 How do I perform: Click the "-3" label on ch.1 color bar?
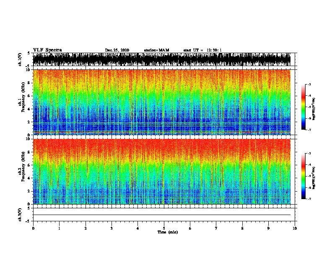coord(309,84)
